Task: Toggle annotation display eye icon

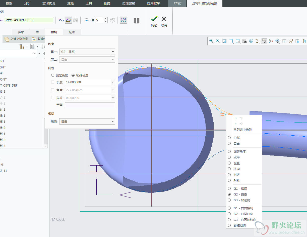Action: pyautogui.click(x=264, y=41)
